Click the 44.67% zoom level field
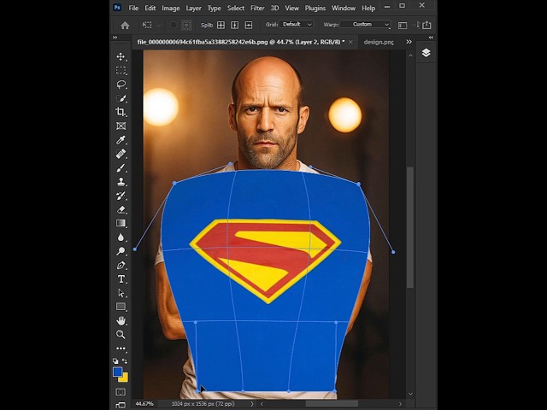 [x=144, y=404]
